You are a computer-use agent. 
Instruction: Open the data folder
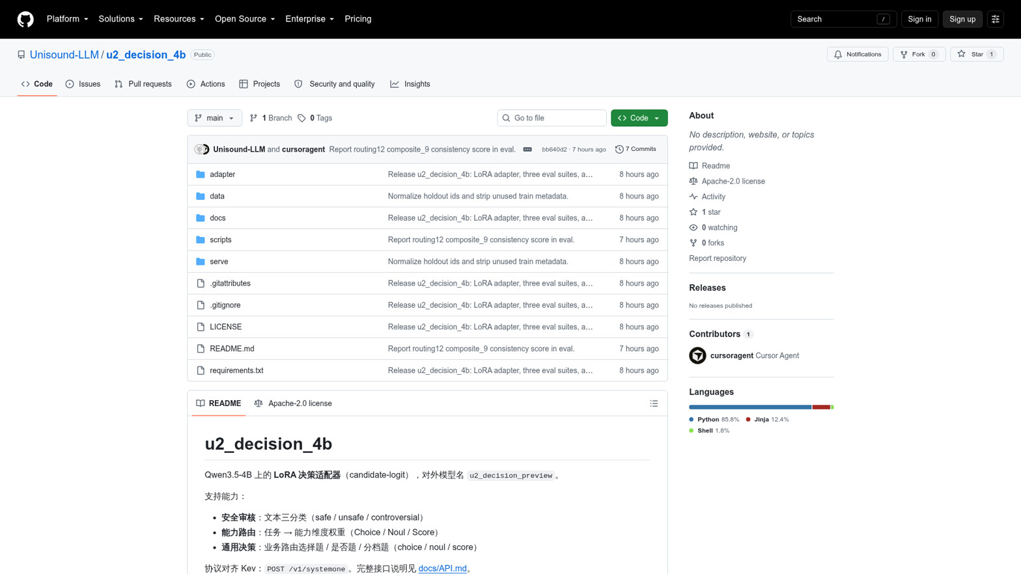click(x=217, y=196)
